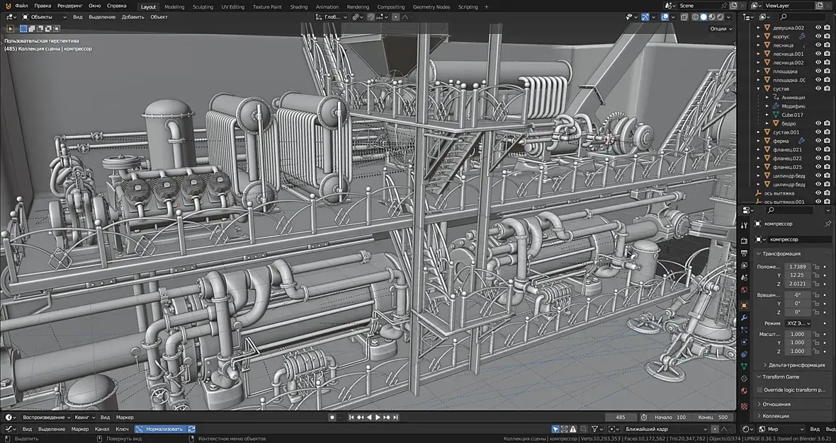This screenshot has height=443, width=836.
Task: Open the Tool settings properties tab
Action: [x=744, y=225]
